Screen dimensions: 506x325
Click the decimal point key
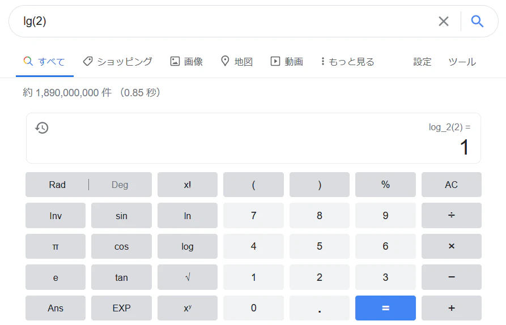320,308
